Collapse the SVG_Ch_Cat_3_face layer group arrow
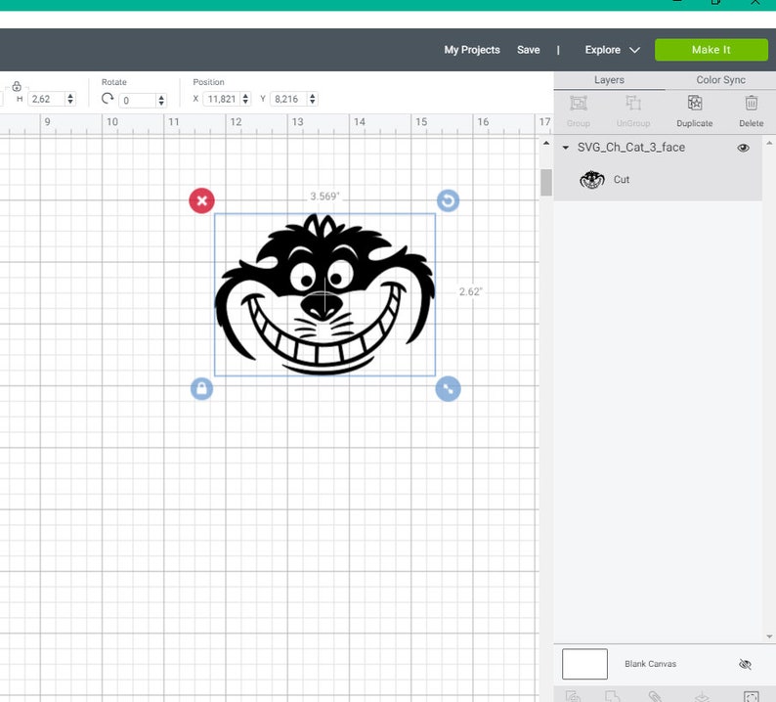This screenshot has width=776, height=702. [566, 148]
